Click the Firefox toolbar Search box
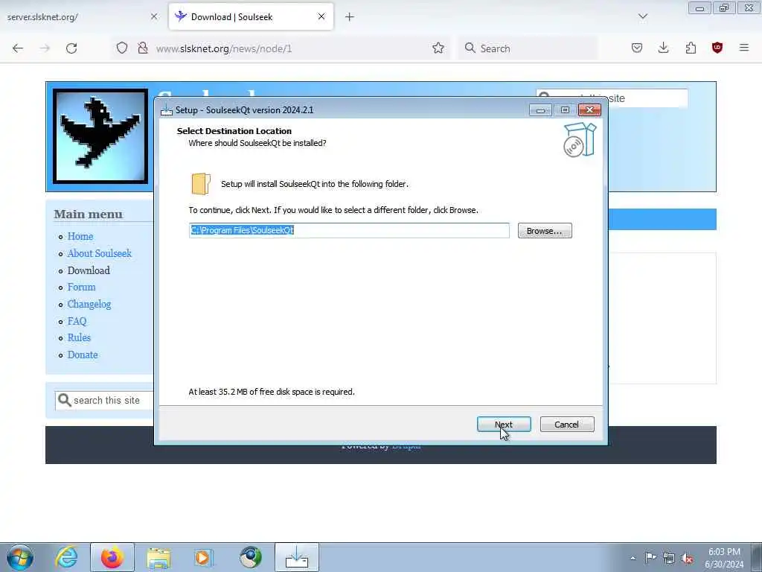The width and height of the screenshot is (762, 572). click(x=528, y=48)
